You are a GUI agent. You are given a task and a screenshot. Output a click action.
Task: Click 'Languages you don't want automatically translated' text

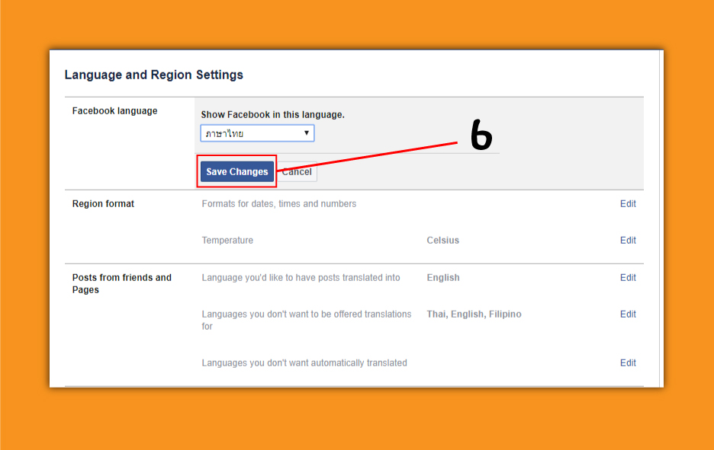click(304, 362)
